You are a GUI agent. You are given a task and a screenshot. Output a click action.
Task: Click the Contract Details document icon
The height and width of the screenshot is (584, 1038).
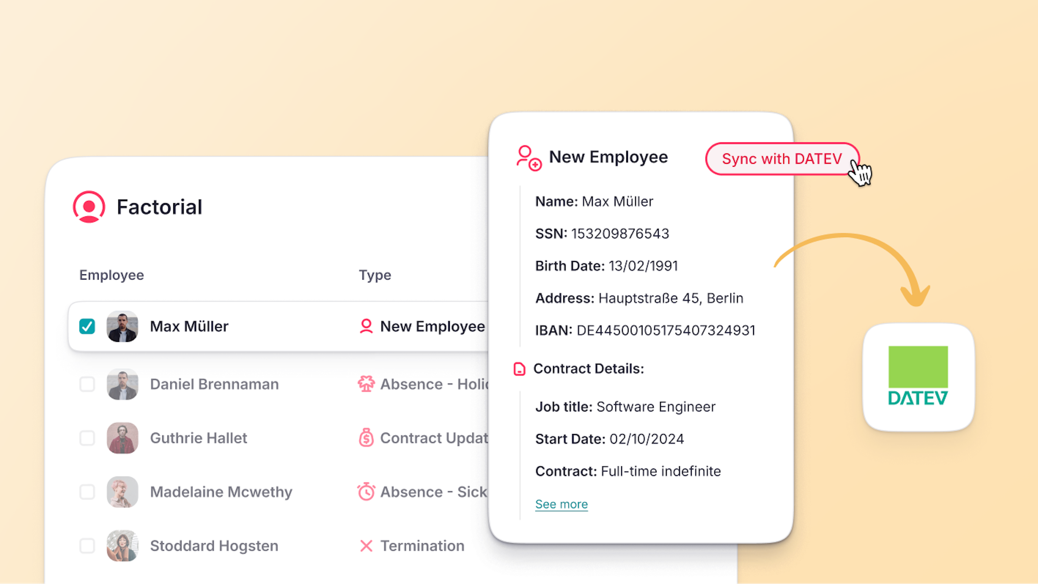pos(519,369)
